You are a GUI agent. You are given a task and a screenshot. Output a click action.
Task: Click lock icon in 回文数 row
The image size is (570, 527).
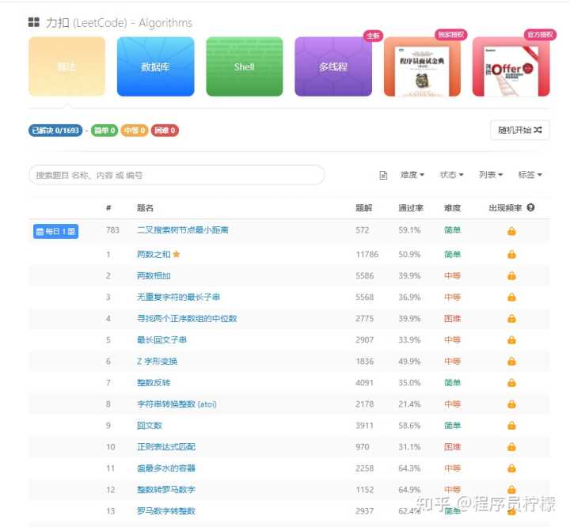click(x=511, y=425)
